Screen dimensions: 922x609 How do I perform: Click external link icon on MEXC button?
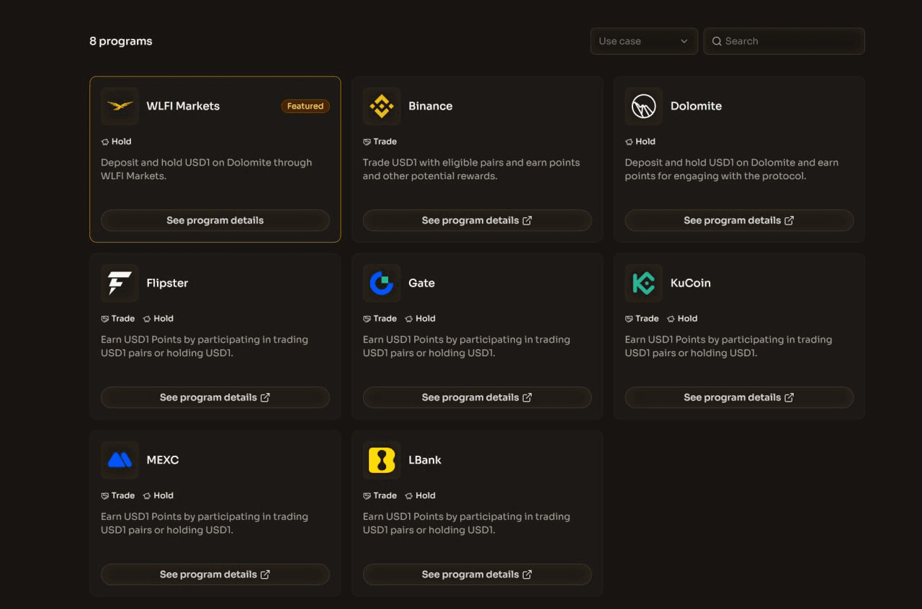265,574
